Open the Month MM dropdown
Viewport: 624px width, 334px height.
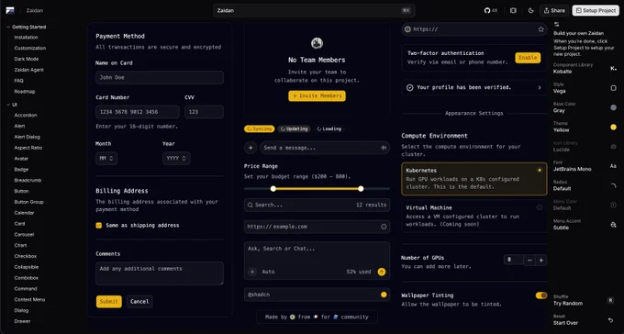click(x=106, y=159)
